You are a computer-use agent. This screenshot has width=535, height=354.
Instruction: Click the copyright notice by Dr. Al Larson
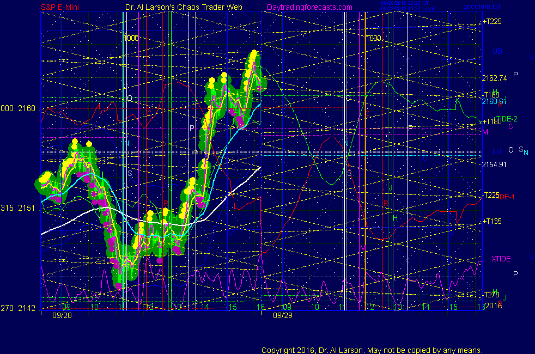(x=372, y=350)
